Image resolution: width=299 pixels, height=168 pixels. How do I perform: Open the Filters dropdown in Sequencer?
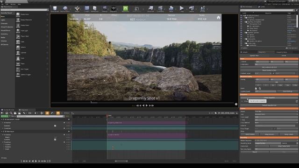(x=13, y=116)
